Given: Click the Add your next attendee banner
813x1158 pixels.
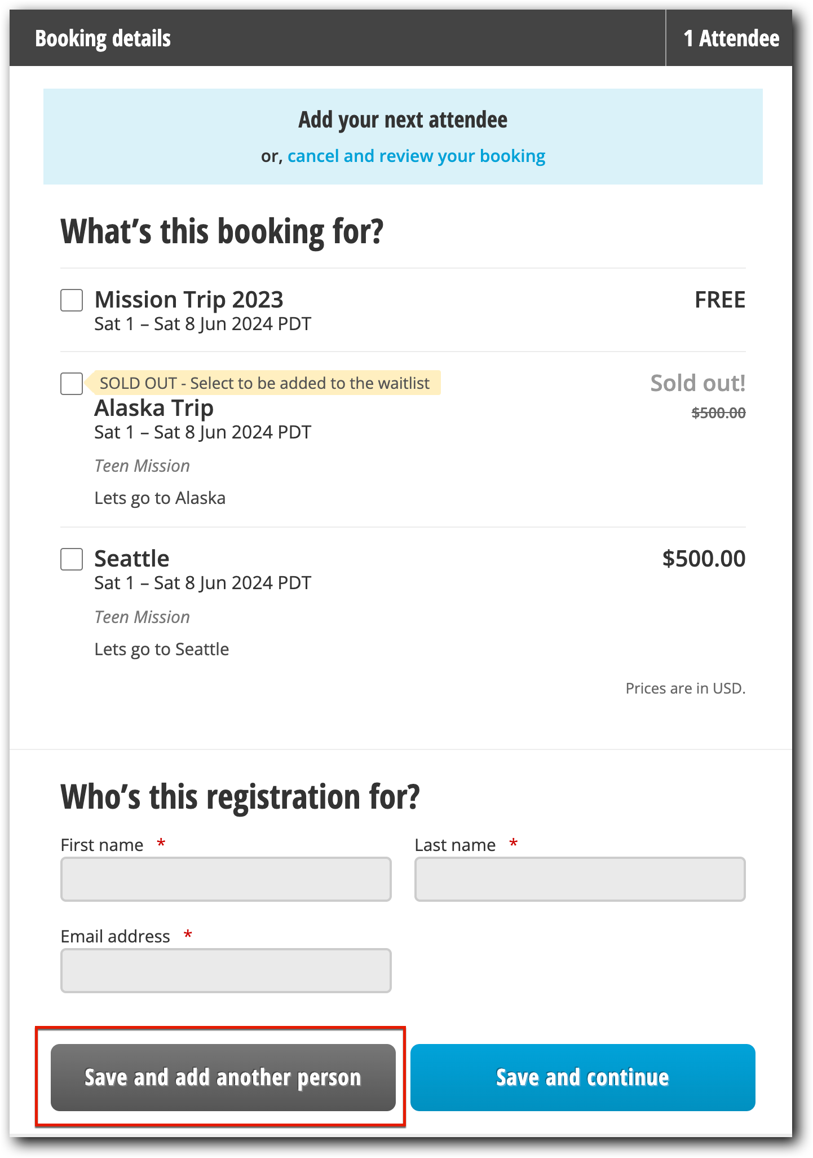Looking at the screenshot, I should [x=402, y=120].
